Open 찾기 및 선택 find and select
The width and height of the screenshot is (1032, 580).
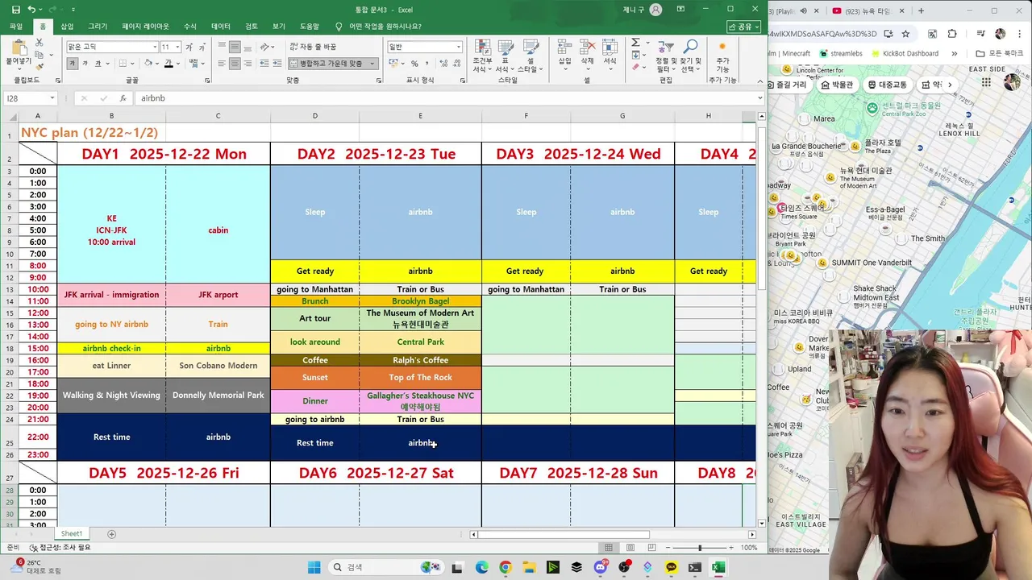tap(691, 56)
